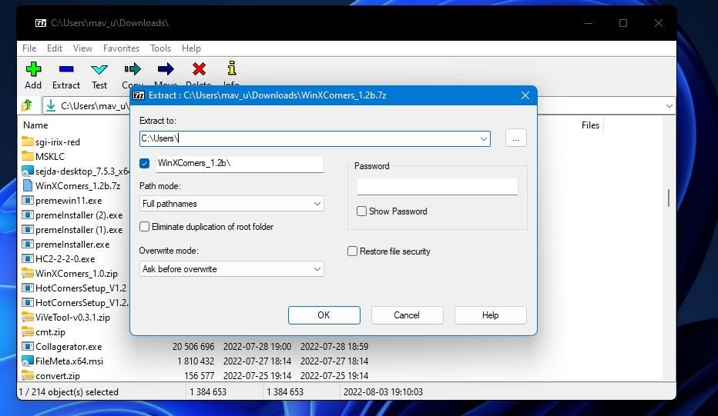Select the HC2-2-2-0.exe file icon
Screen dimensions: 718x416
(28, 258)
